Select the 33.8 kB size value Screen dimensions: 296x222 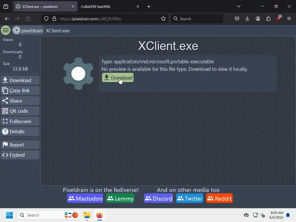coord(20,69)
